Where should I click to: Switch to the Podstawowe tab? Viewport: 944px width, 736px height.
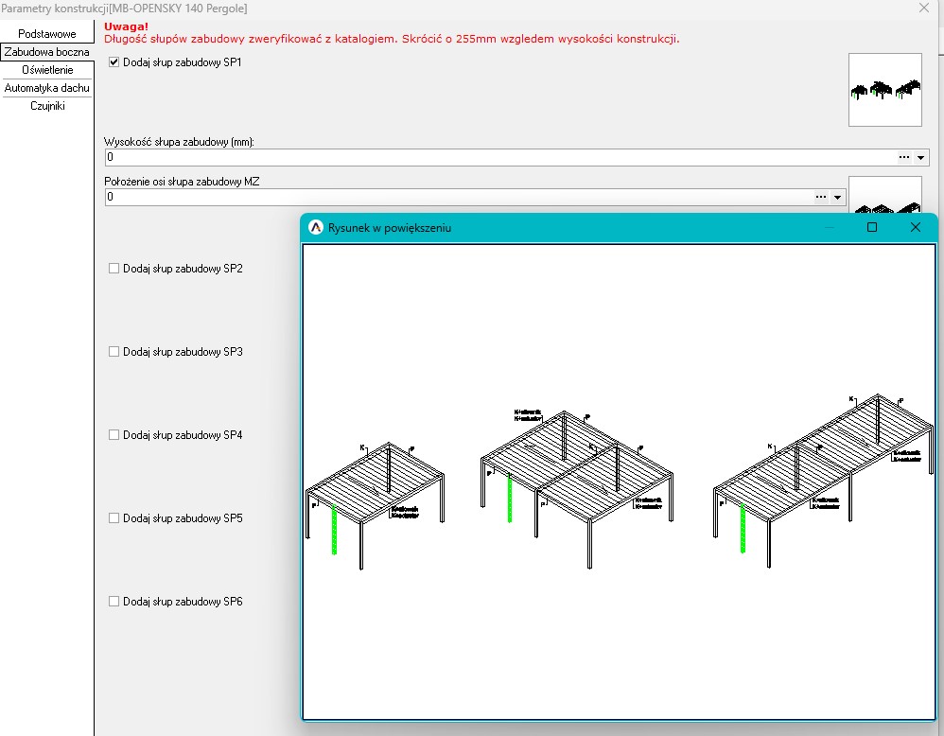(46, 34)
